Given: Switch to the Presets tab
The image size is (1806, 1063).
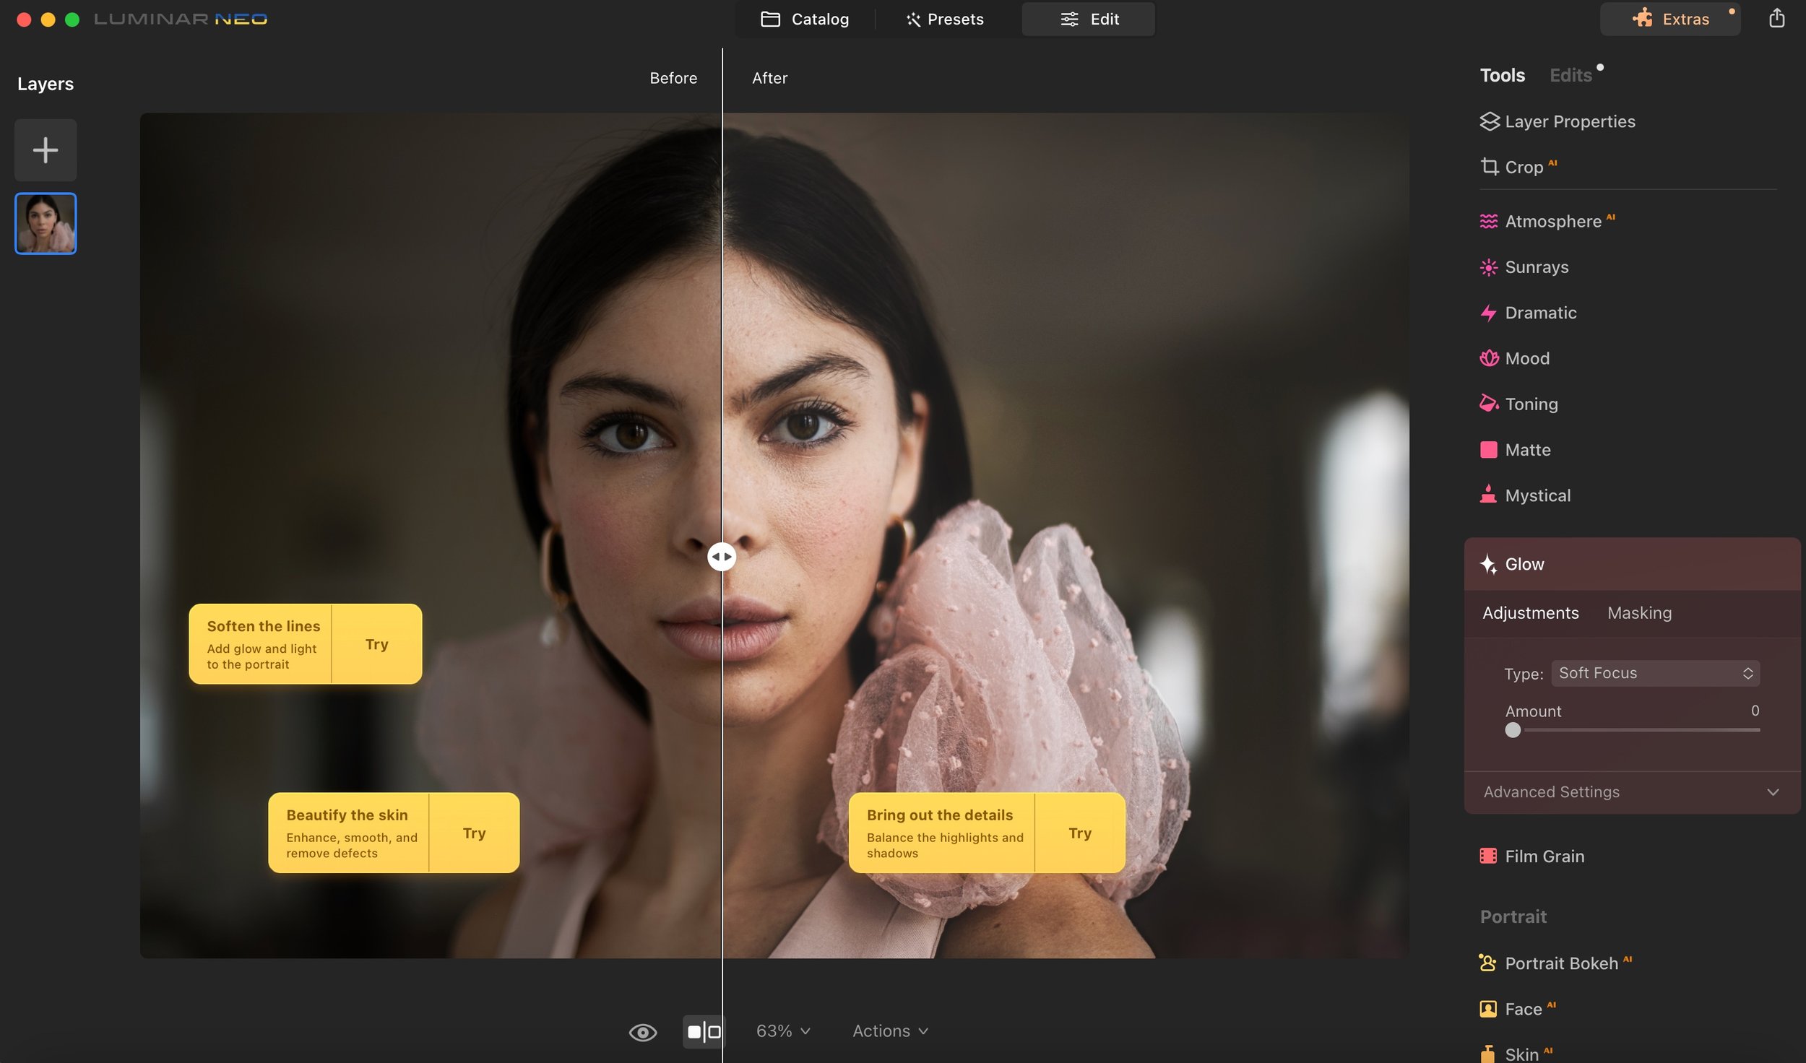Looking at the screenshot, I should (945, 19).
